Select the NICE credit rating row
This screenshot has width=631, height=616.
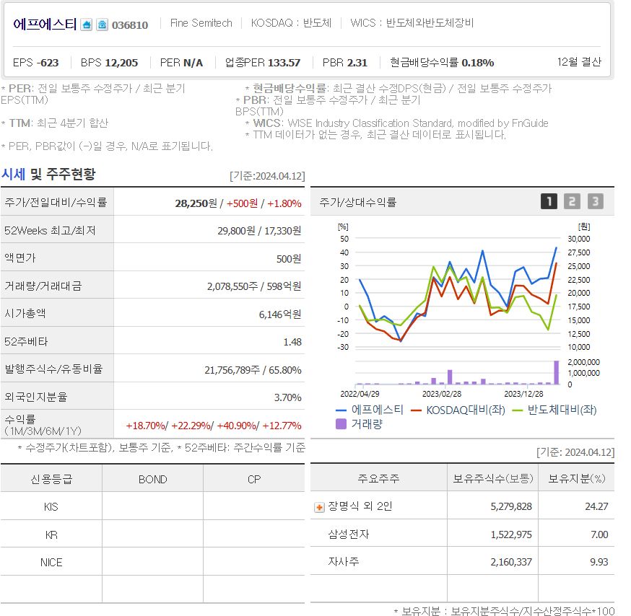(x=152, y=562)
